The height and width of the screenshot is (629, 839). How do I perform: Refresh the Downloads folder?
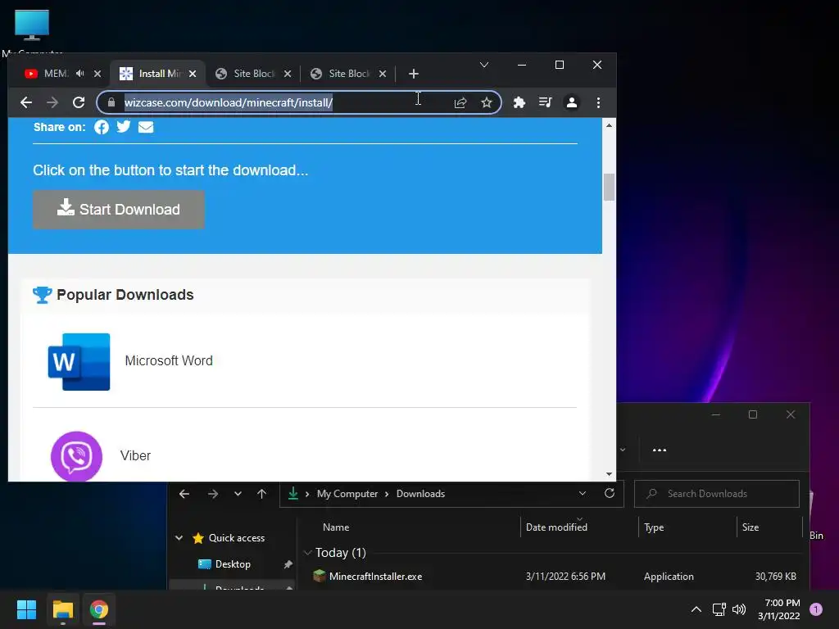[609, 493]
